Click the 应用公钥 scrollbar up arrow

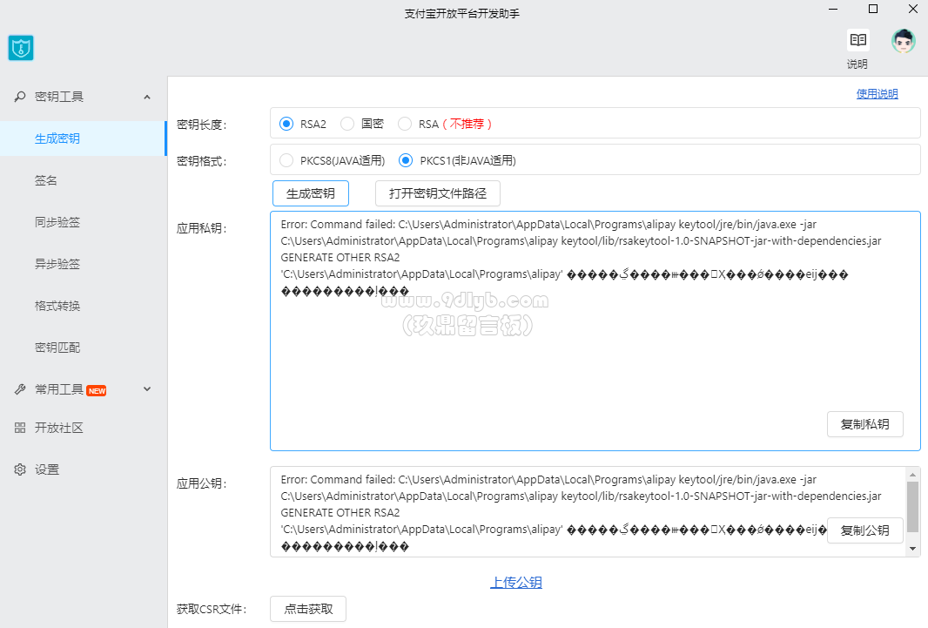(x=912, y=474)
